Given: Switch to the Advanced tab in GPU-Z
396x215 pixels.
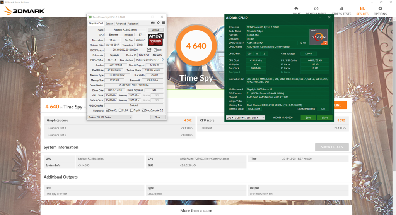Looking at the screenshot, I should pos(121,24).
